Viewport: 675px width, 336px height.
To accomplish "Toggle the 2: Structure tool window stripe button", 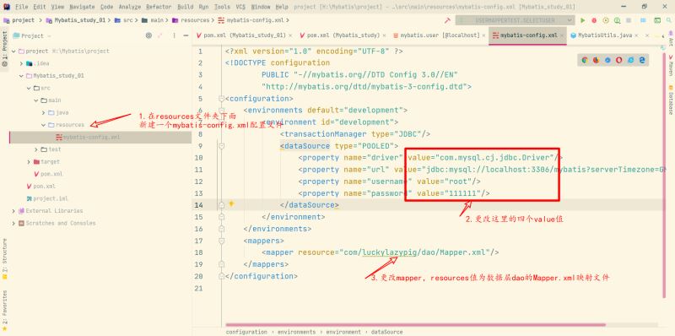I will click(5, 259).
